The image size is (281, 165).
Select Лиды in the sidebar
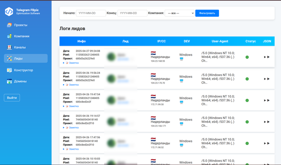[x=26, y=59]
